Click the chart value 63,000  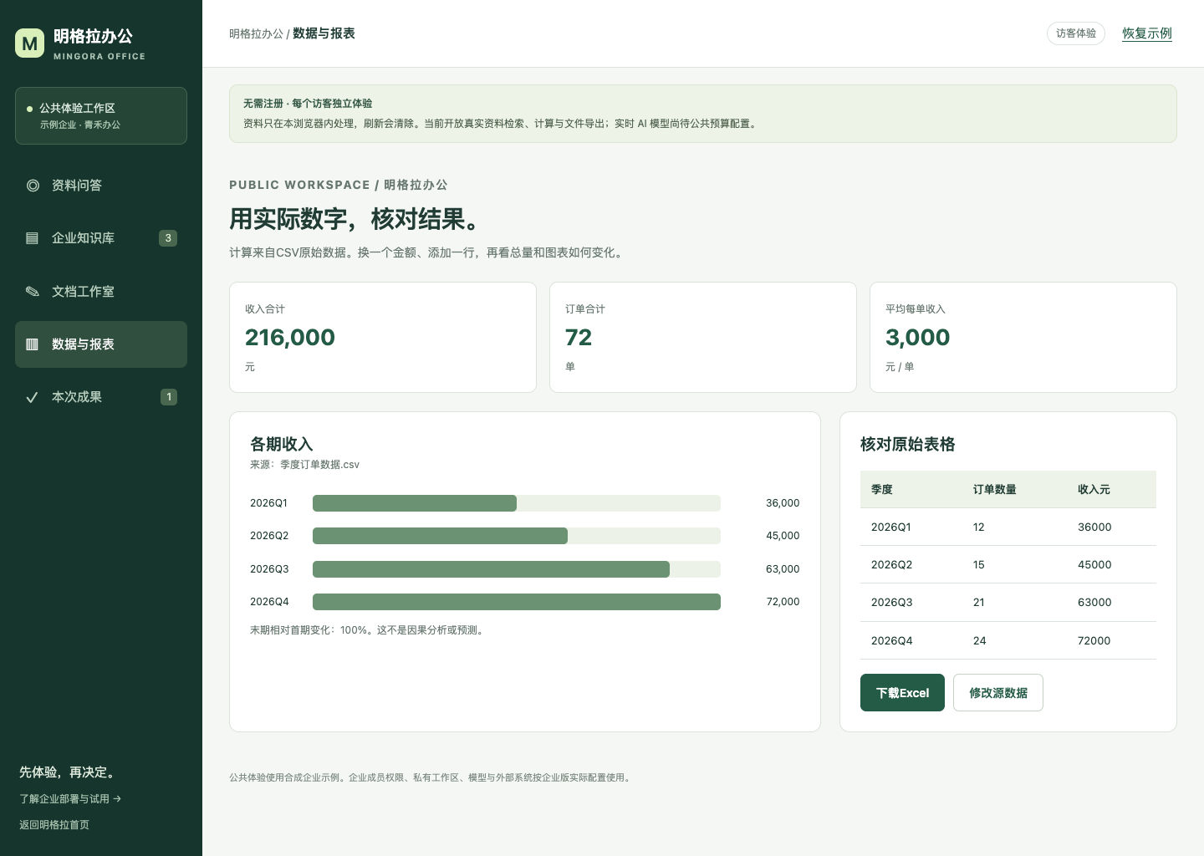(x=783, y=569)
